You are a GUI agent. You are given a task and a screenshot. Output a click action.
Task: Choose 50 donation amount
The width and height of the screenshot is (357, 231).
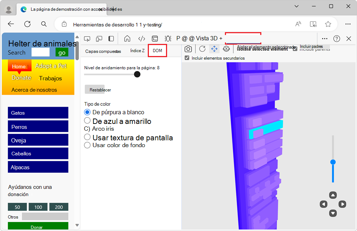tap(17, 207)
